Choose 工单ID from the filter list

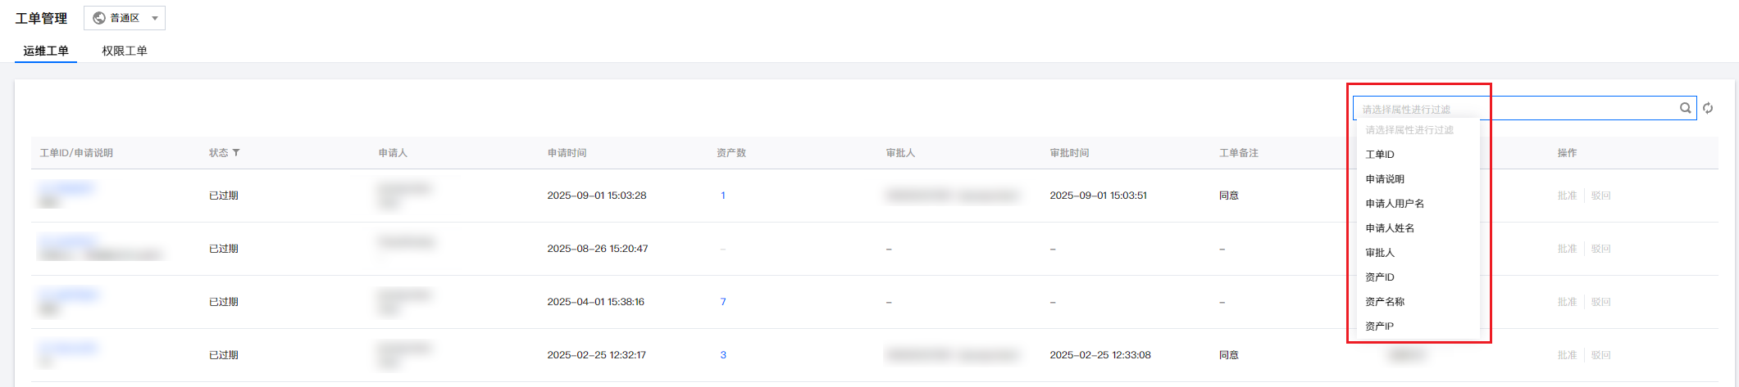tap(1380, 155)
